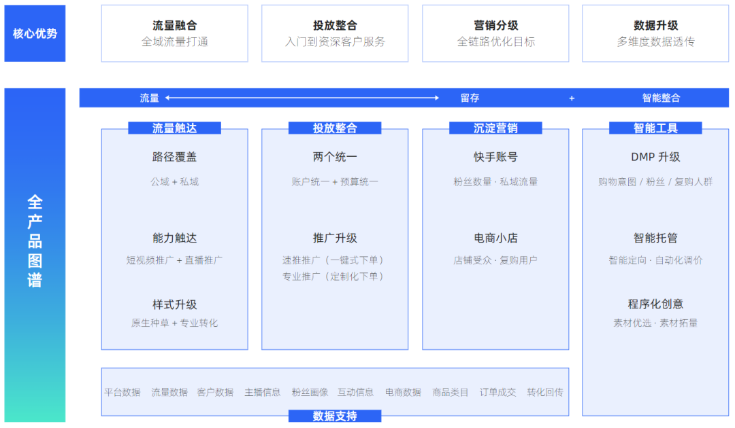Image resolution: width=735 pixels, height=428 pixels.
Task: Click 入门到资深客户服务 subtitle text
Action: click(335, 41)
